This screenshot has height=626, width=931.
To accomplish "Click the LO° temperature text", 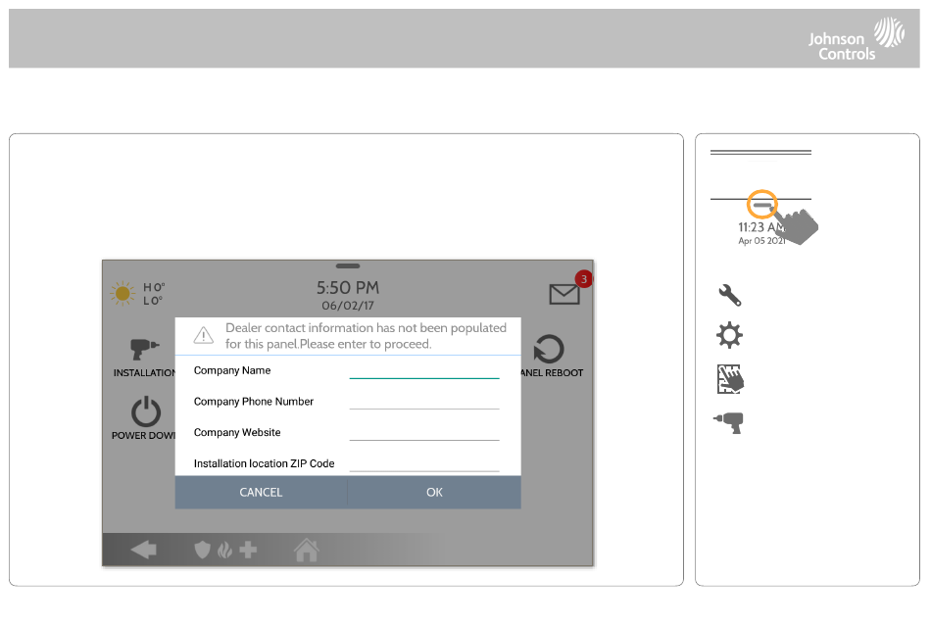I will [153, 301].
